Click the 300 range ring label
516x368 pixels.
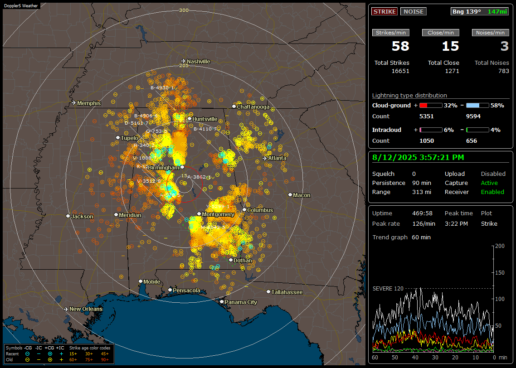[184, 10]
